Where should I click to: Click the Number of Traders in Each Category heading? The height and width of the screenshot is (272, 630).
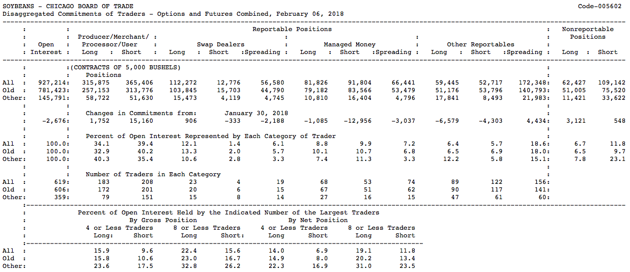tap(153, 174)
